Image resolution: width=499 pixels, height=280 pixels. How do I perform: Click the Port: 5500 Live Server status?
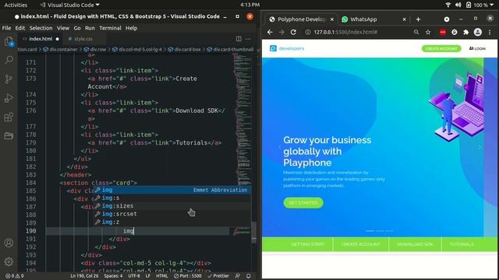tap(187, 276)
